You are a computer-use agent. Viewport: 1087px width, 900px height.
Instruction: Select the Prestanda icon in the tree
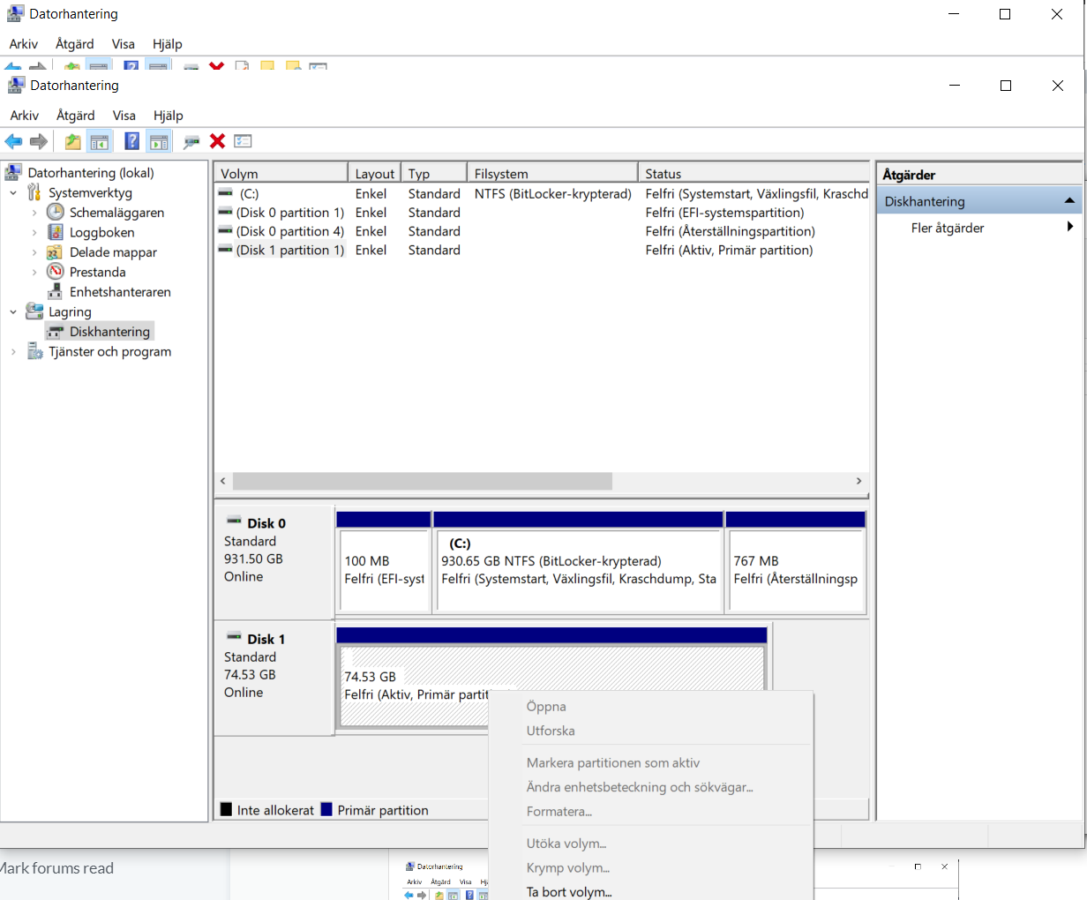point(56,272)
